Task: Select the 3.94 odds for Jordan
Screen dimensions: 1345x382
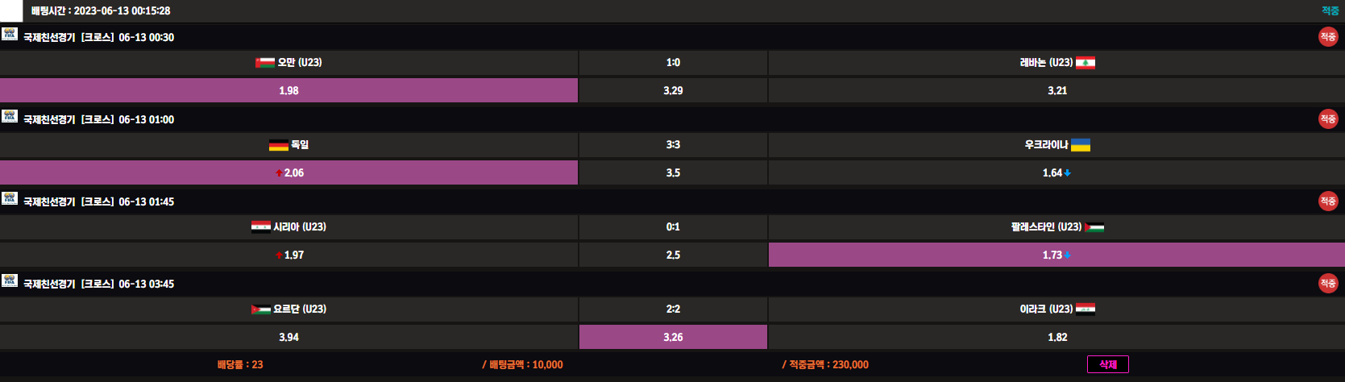Action: pos(289,337)
